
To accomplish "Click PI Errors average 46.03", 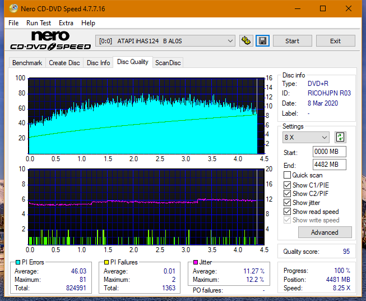I will 78,271.
